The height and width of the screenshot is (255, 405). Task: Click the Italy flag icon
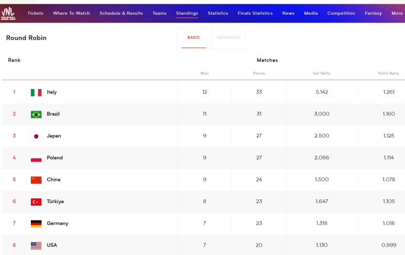click(x=36, y=92)
